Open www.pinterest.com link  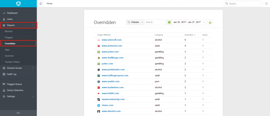[x=112, y=46]
